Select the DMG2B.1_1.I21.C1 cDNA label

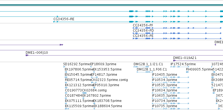point(148,64)
